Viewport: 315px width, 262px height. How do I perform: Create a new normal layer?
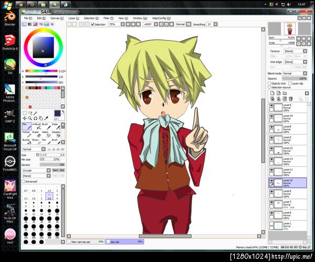(272, 93)
